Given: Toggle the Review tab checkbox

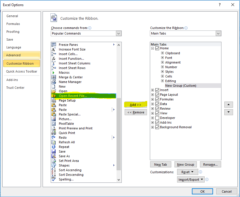Looking at the screenshot, I should pyautogui.click(x=157, y=109).
